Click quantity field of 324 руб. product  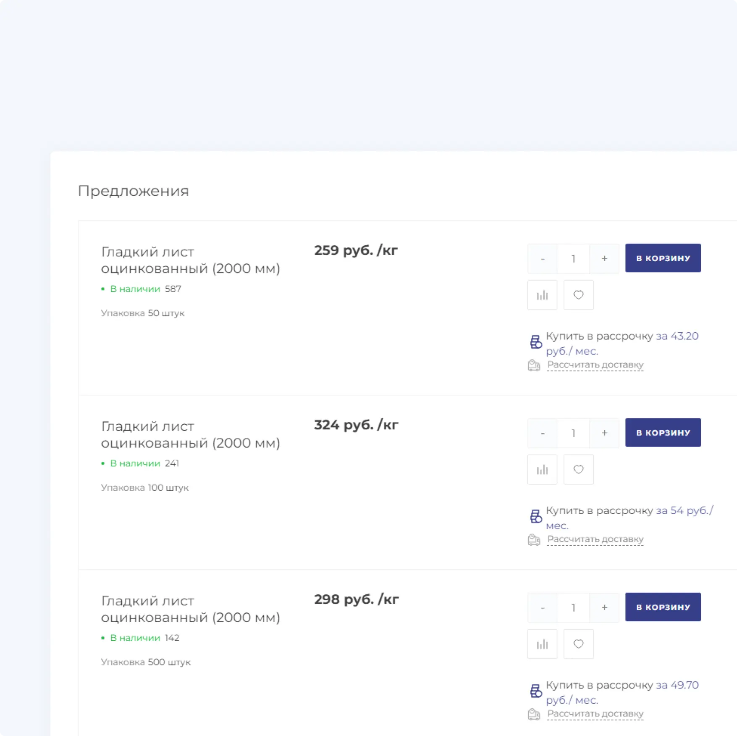pyautogui.click(x=573, y=433)
